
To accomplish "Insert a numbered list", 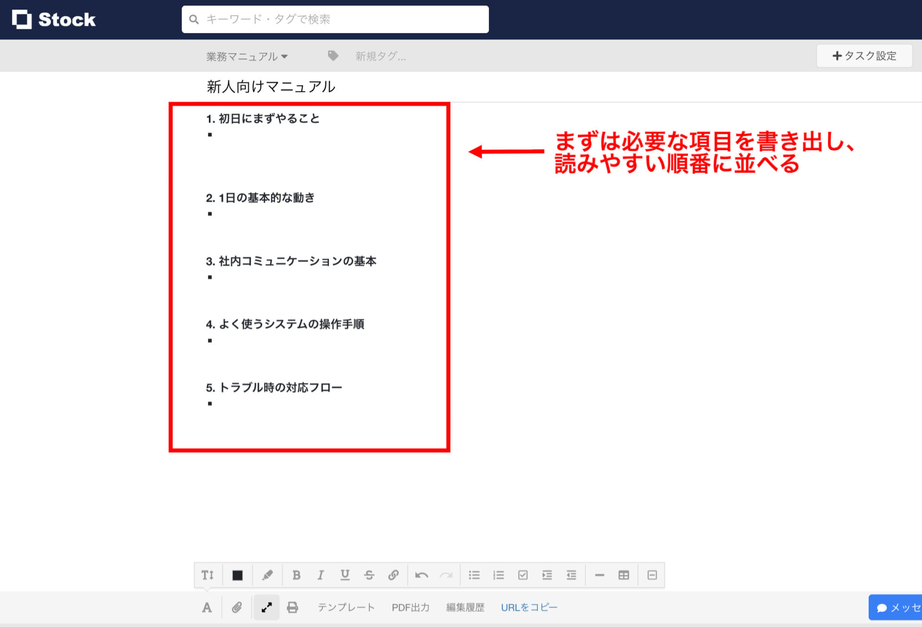I will point(498,575).
